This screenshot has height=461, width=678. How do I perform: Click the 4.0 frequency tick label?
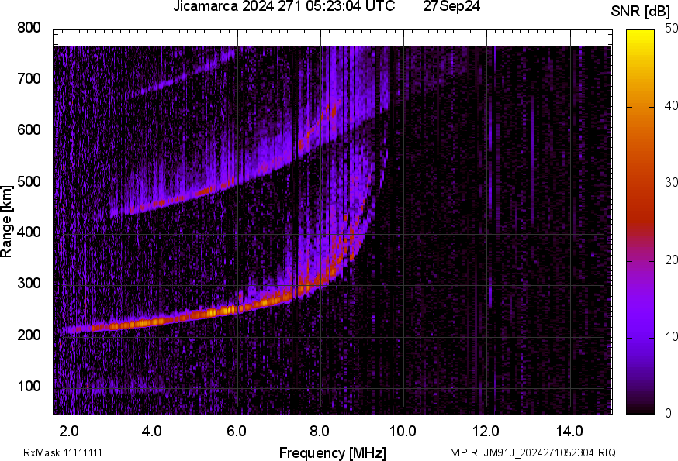coord(152,431)
